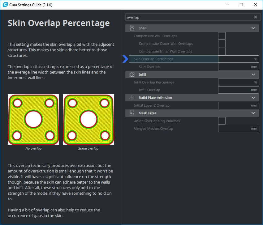Open Compensate Outer Wall Overlaps article
This screenshot has width=263, height=225.
(x=166, y=44)
